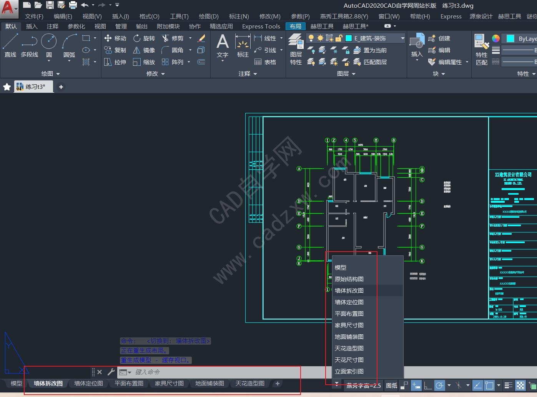537x397 pixels.
Task: Click the Table (表格) tool
Action: [x=265, y=62]
